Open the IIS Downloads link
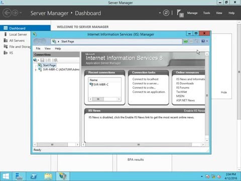The height and width of the screenshot is (181, 241). (185, 83)
